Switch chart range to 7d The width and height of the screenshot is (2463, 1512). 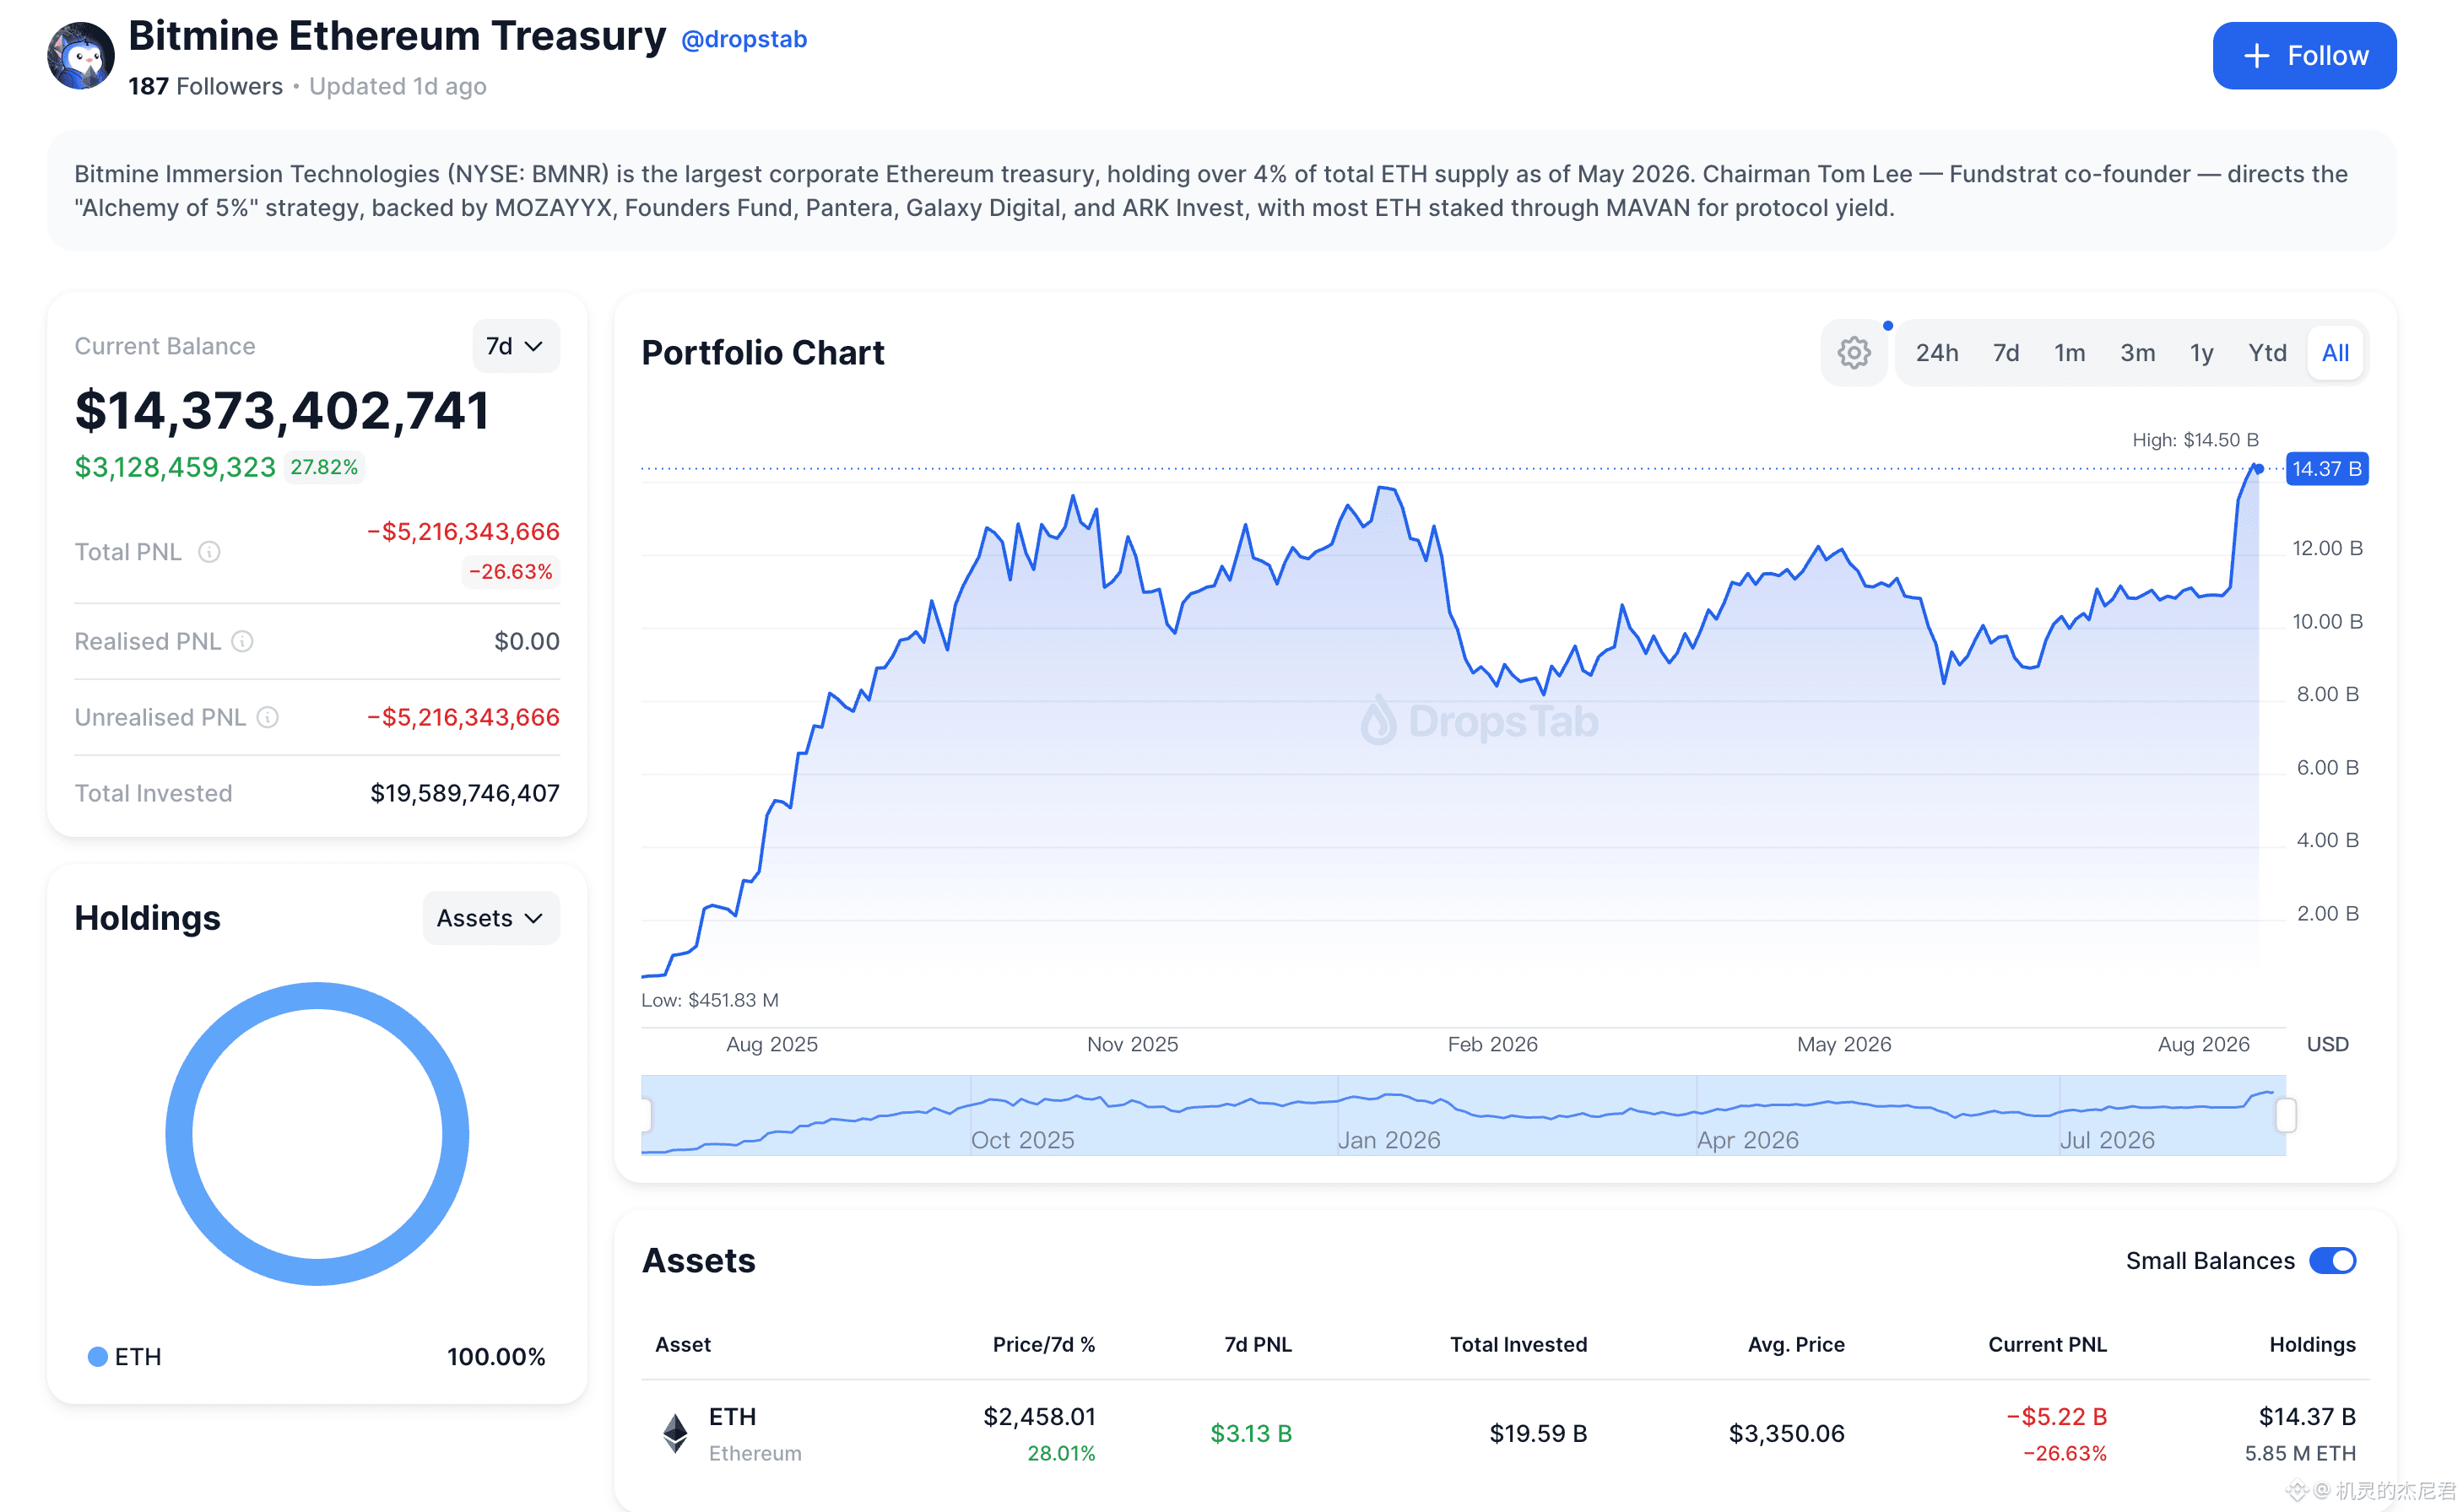click(2005, 353)
